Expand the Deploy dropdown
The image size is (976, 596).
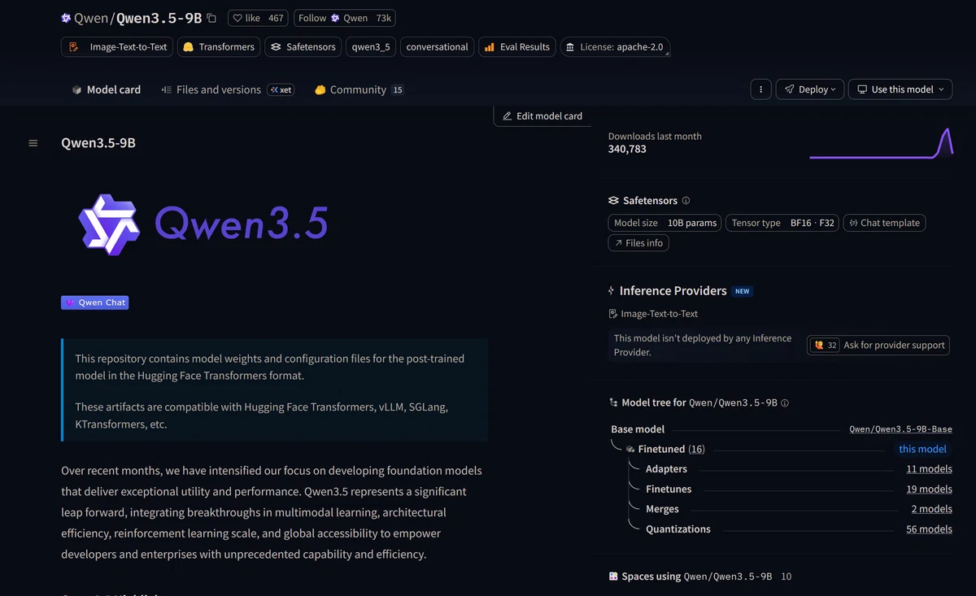(809, 89)
